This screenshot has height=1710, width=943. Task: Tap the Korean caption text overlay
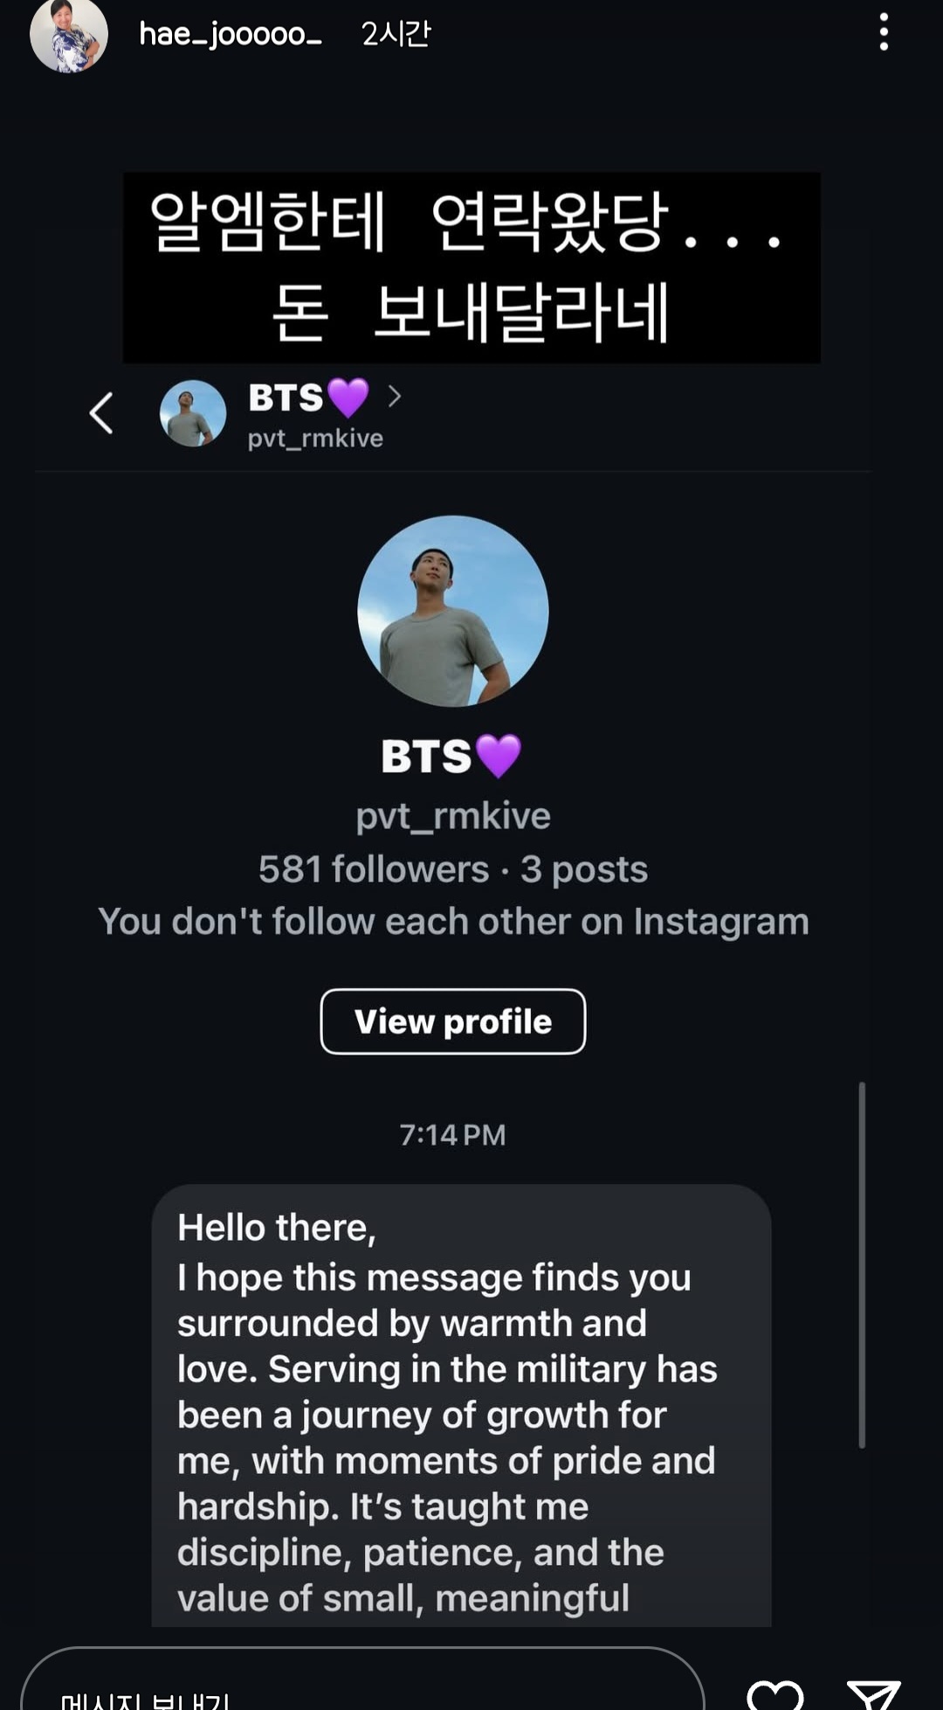[x=471, y=267]
